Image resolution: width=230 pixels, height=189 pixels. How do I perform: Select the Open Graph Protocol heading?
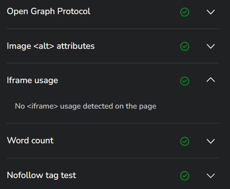49,11
